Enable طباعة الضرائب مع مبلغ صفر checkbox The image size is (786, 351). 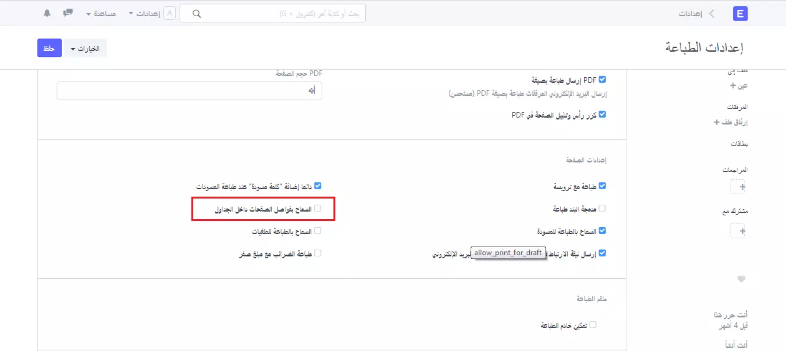tap(317, 253)
